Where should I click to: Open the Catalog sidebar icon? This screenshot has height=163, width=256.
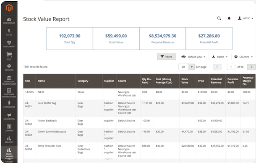tap(9, 67)
